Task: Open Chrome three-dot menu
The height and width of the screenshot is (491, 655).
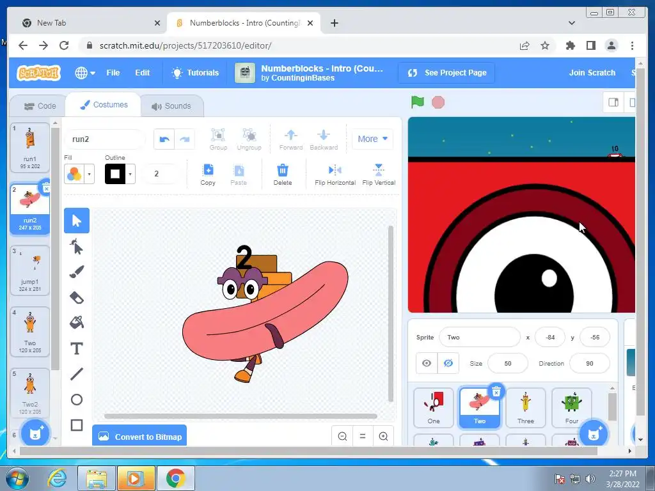Action: point(632,45)
